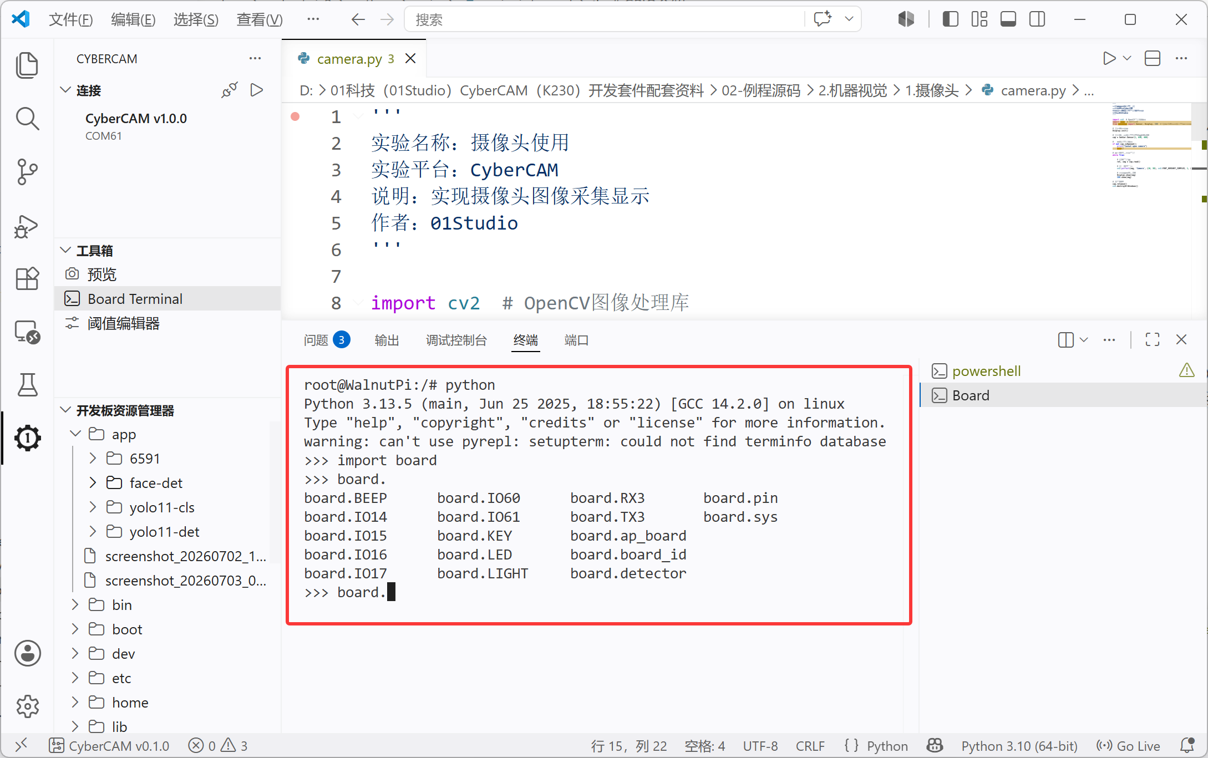
Task: Open the Remote Explorer view
Action: (x=27, y=332)
